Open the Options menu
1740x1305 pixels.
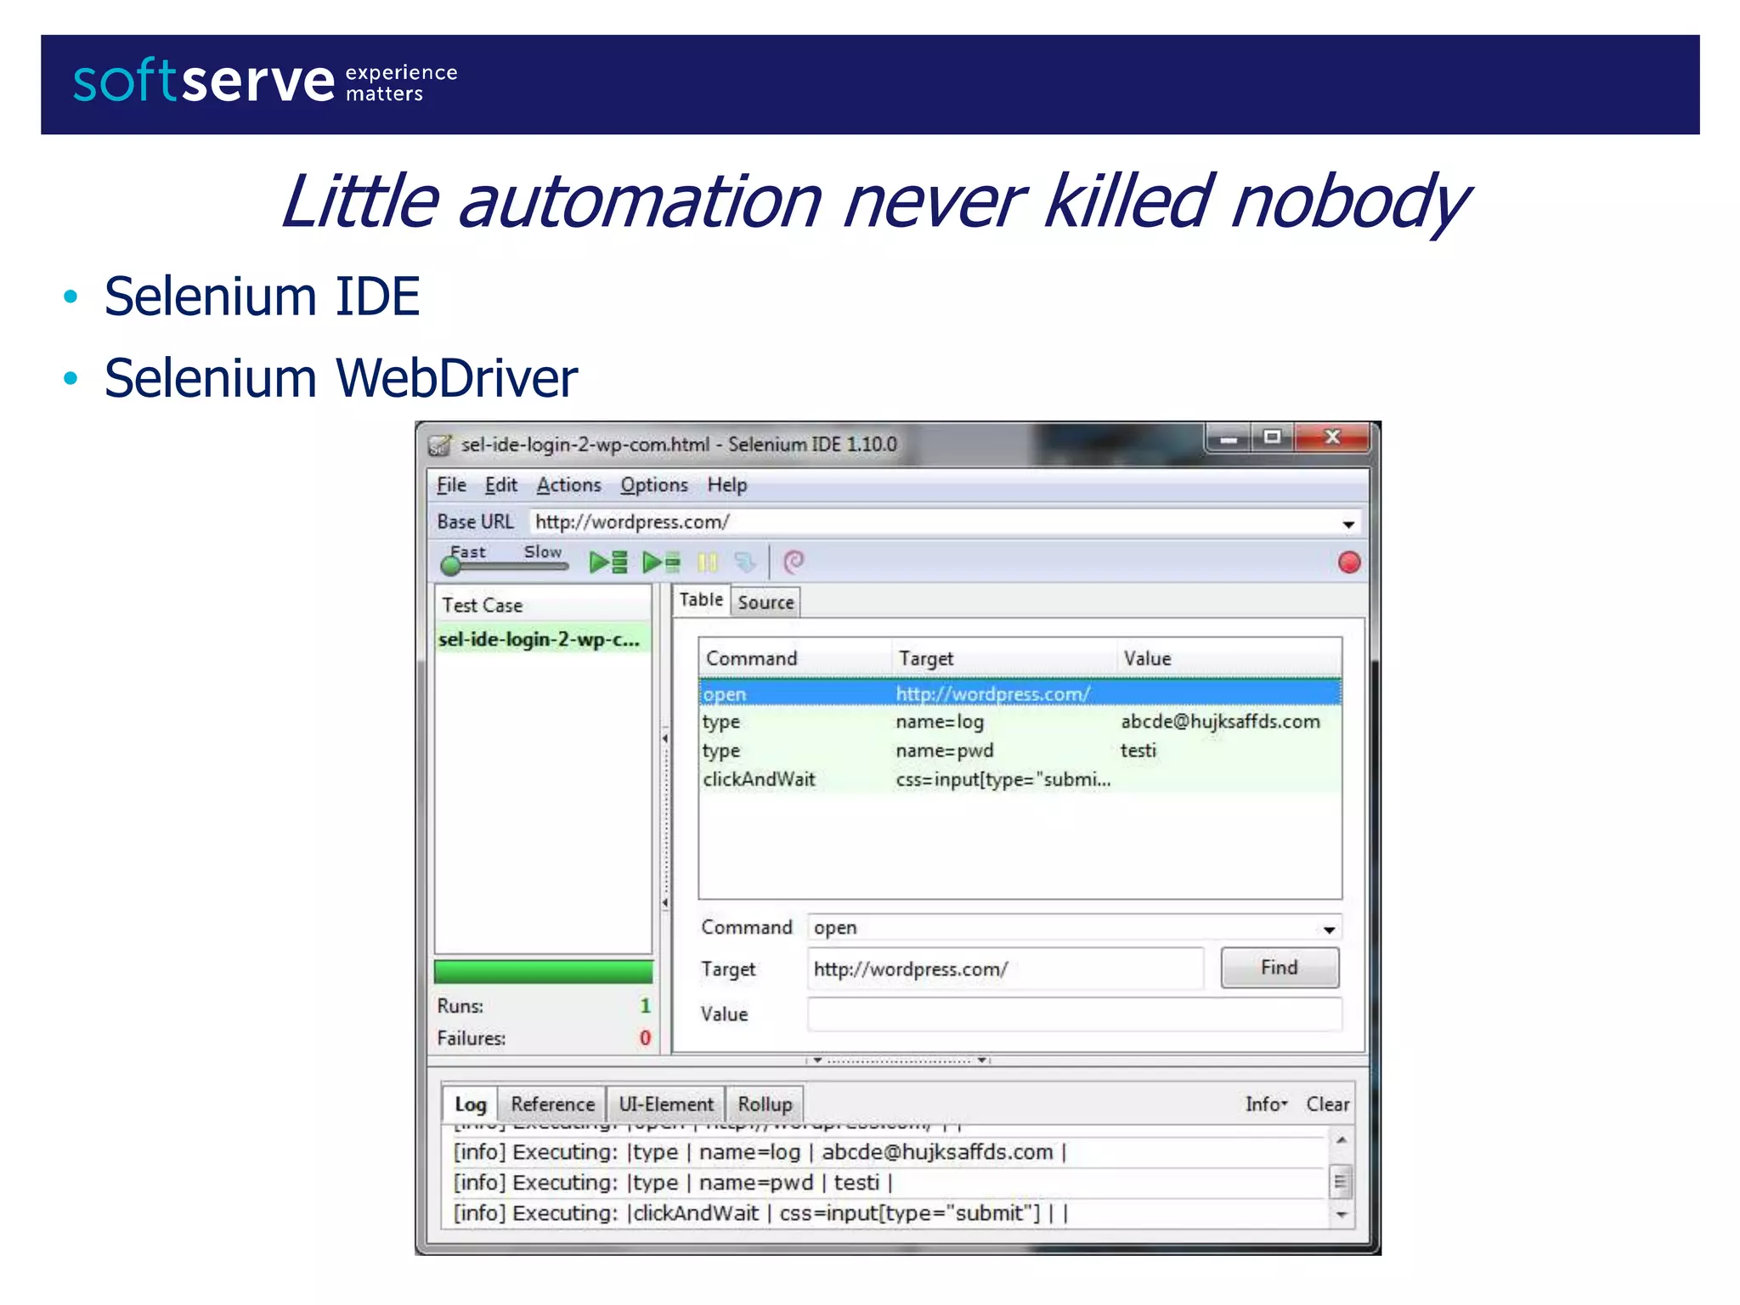tap(654, 485)
